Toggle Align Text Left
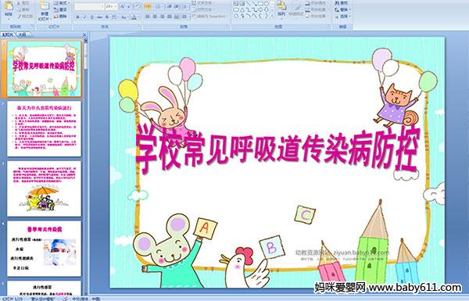This screenshot has width=469, height=301. coord(148,16)
